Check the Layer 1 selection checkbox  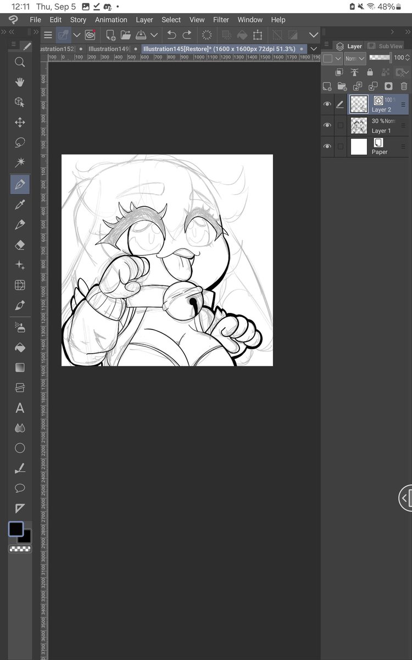pyautogui.click(x=341, y=125)
